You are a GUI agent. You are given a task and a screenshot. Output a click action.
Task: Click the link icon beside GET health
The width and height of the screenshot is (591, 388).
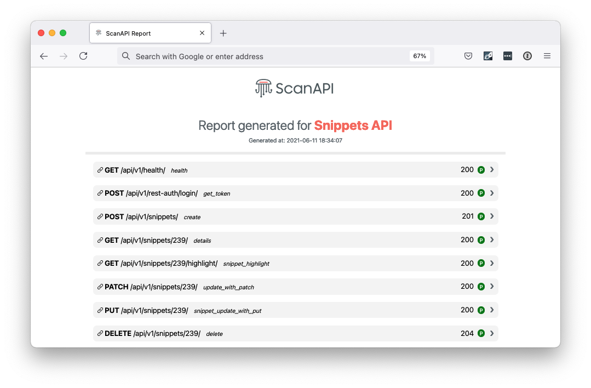coord(100,170)
